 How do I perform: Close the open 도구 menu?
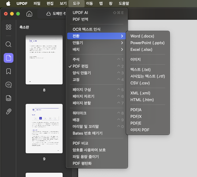click(76, 3)
